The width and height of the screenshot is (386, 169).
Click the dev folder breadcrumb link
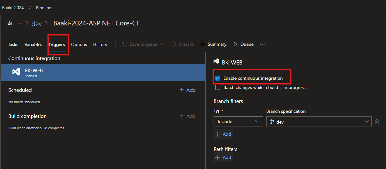tap(37, 24)
